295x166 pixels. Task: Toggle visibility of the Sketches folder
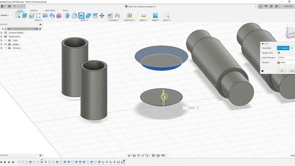[x=6, y=48]
